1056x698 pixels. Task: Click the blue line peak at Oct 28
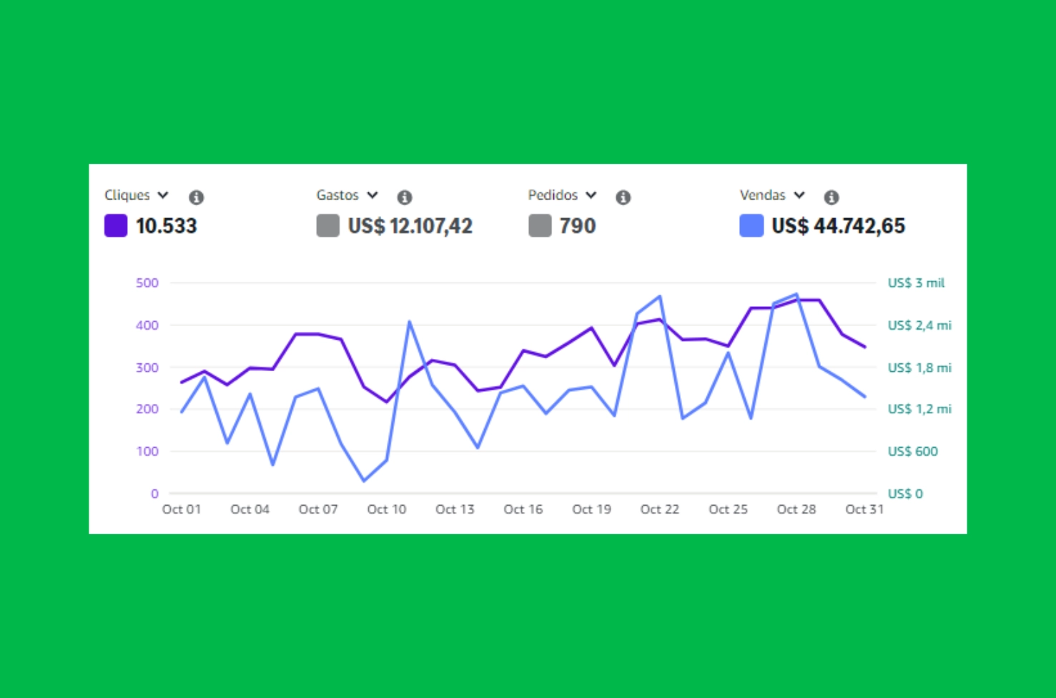point(796,294)
